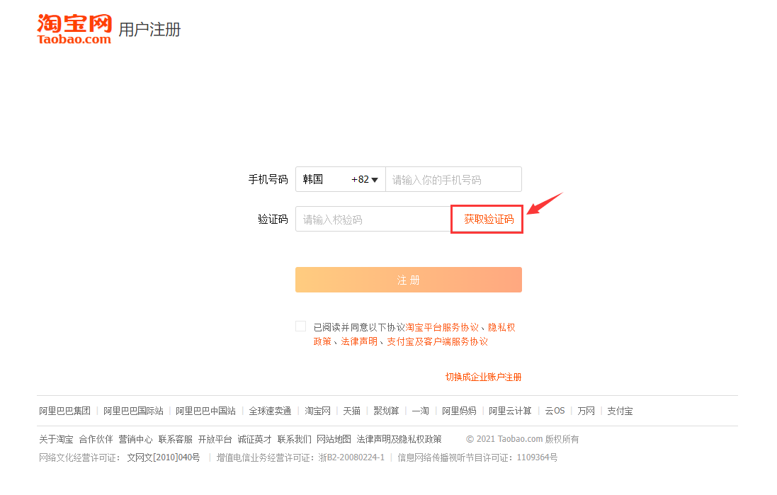The height and width of the screenshot is (495, 777).
Task: Open 网站地图 footer link
Action: [x=334, y=439]
